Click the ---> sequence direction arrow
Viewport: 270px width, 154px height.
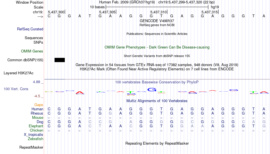pos(40,16)
